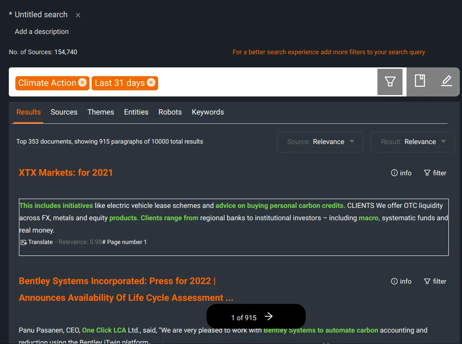Open info for XTX Markets result
The image size is (462, 344).
(x=401, y=173)
